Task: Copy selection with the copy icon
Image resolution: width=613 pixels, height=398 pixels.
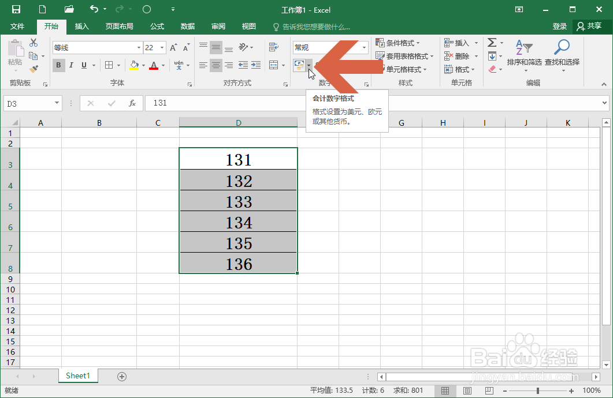Action: coord(34,56)
